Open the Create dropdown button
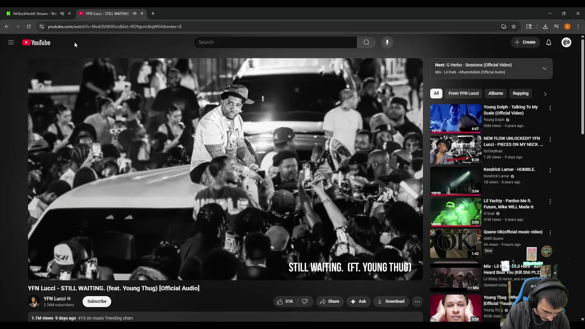This screenshot has height=329, width=585. pos(525,42)
